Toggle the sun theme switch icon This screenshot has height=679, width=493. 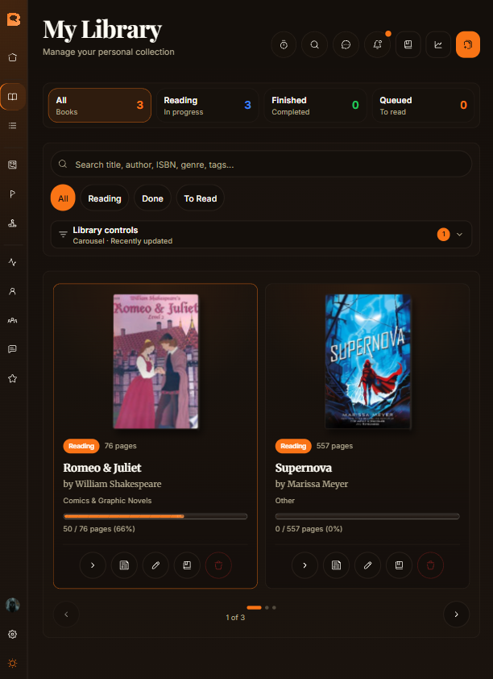(x=13, y=663)
